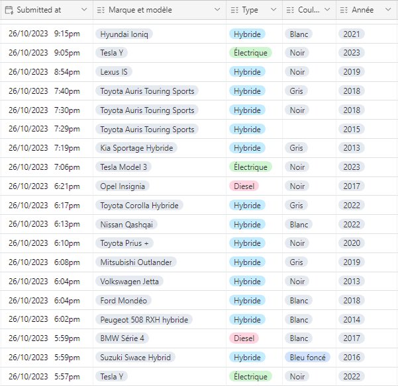Click the Nissan Qashqai tag

coord(126,225)
